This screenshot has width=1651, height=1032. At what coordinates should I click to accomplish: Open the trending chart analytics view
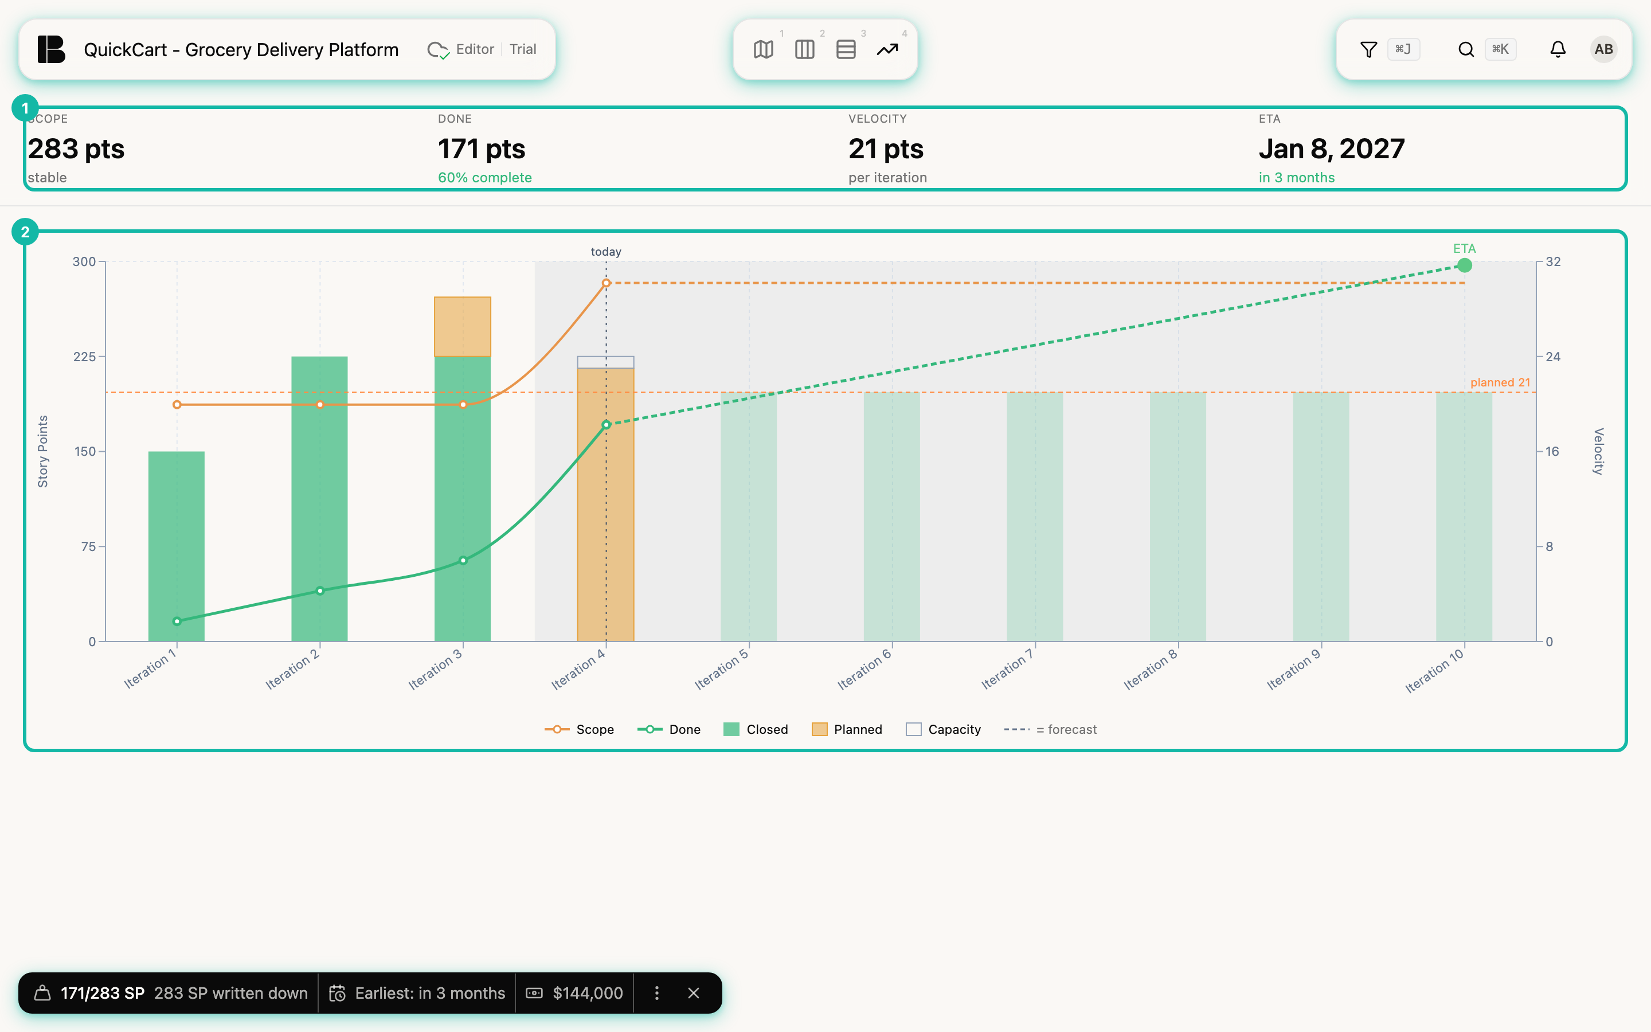tap(887, 49)
